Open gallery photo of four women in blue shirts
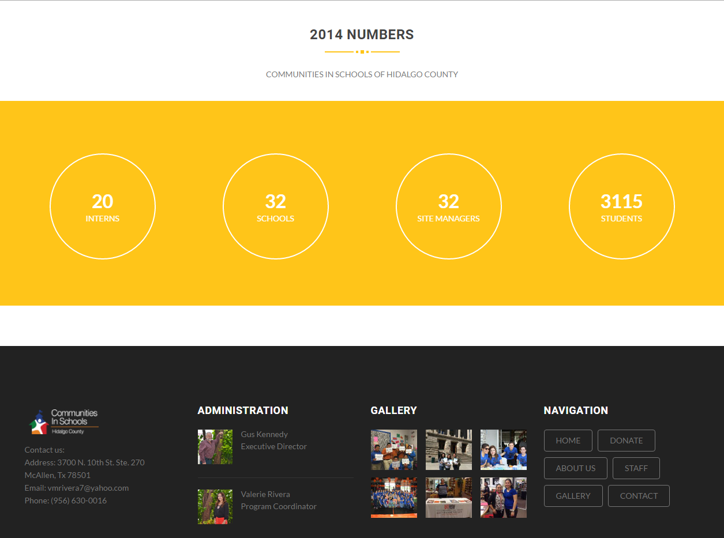The width and height of the screenshot is (724, 538). click(503, 450)
